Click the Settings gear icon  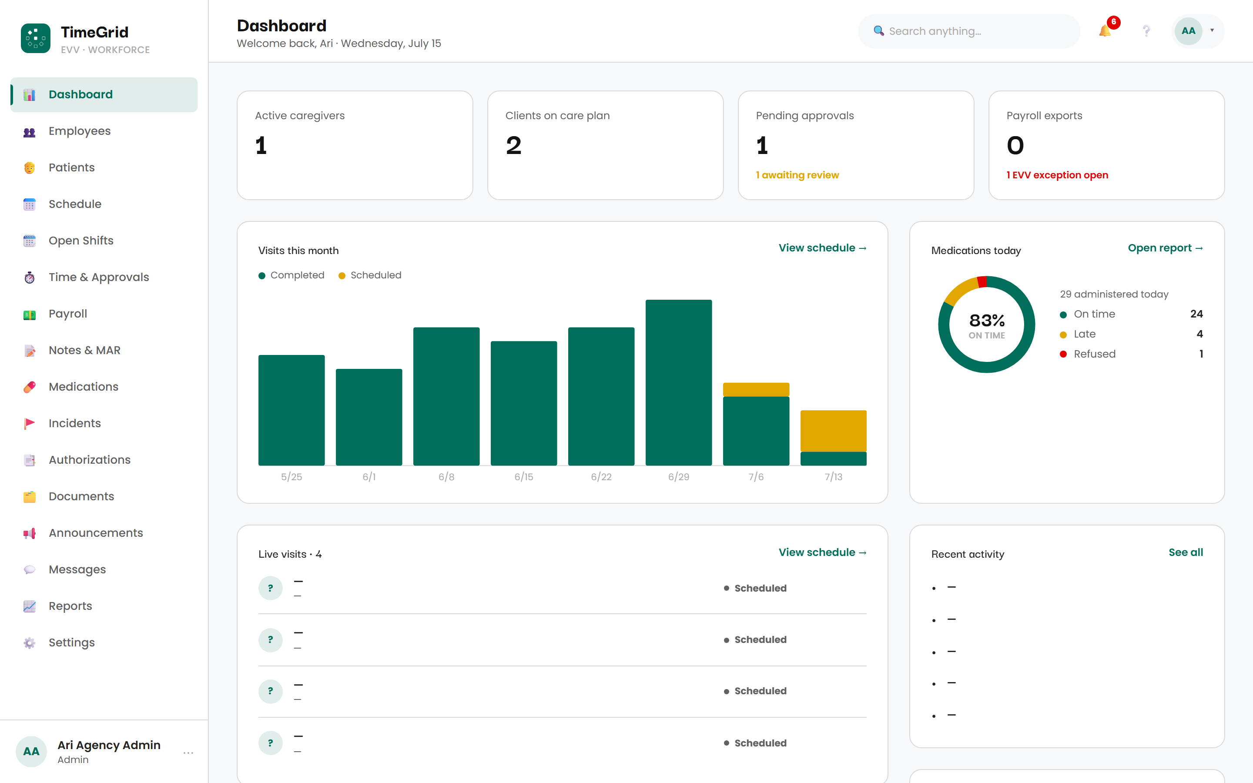(30, 642)
